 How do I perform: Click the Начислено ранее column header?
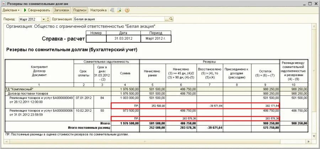point(153,73)
